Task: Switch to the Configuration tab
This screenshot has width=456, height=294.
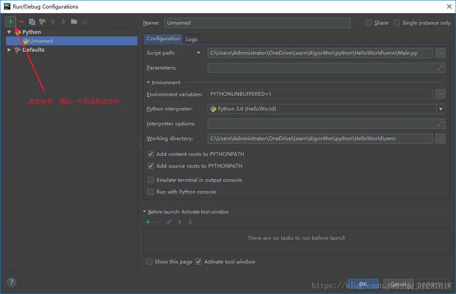Action: click(163, 39)
